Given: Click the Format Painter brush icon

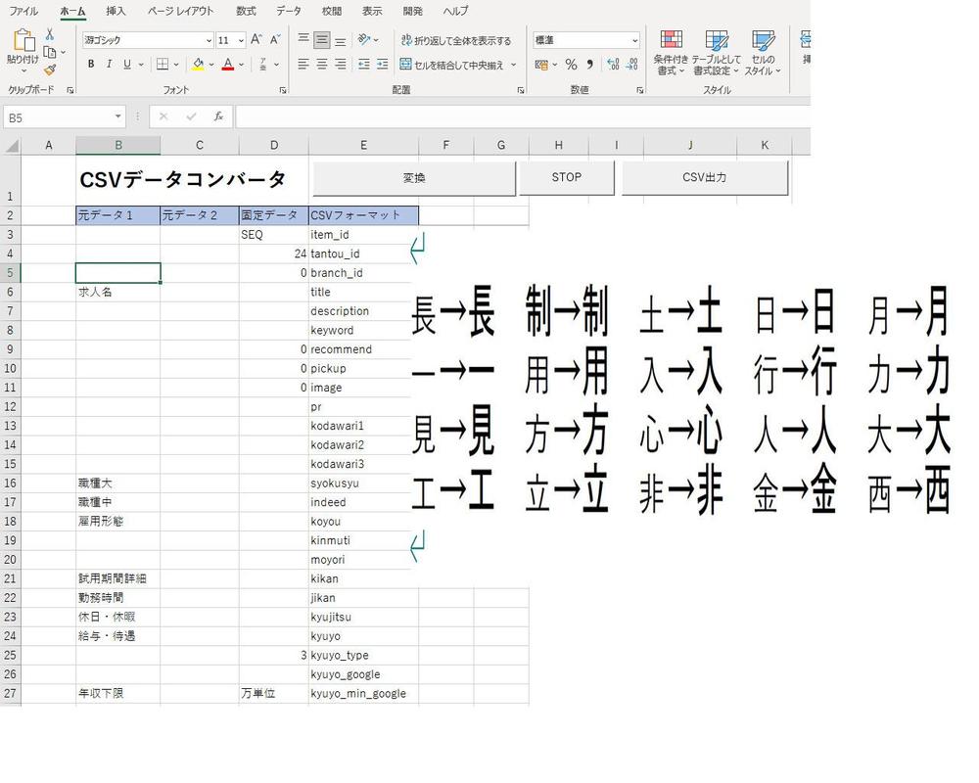Looking at the screenshot, I should (50, 69).
